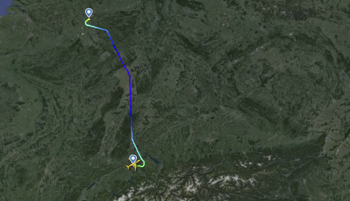Click the northern departure location pin

pyautogui.click(x=89, y=13)
